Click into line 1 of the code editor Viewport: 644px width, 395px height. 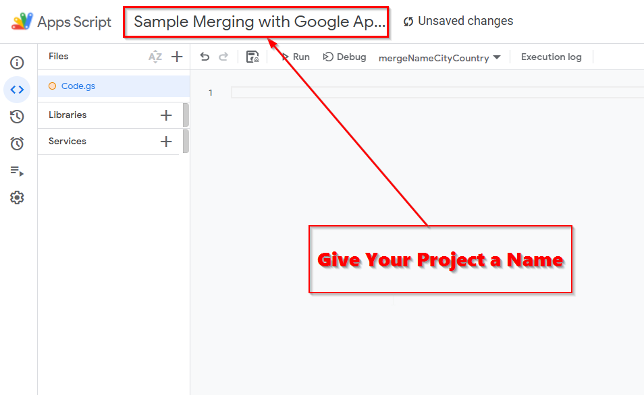pos(437,93)
